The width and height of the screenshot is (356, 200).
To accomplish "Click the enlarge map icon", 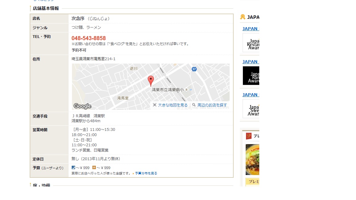I will pos(155,105).
